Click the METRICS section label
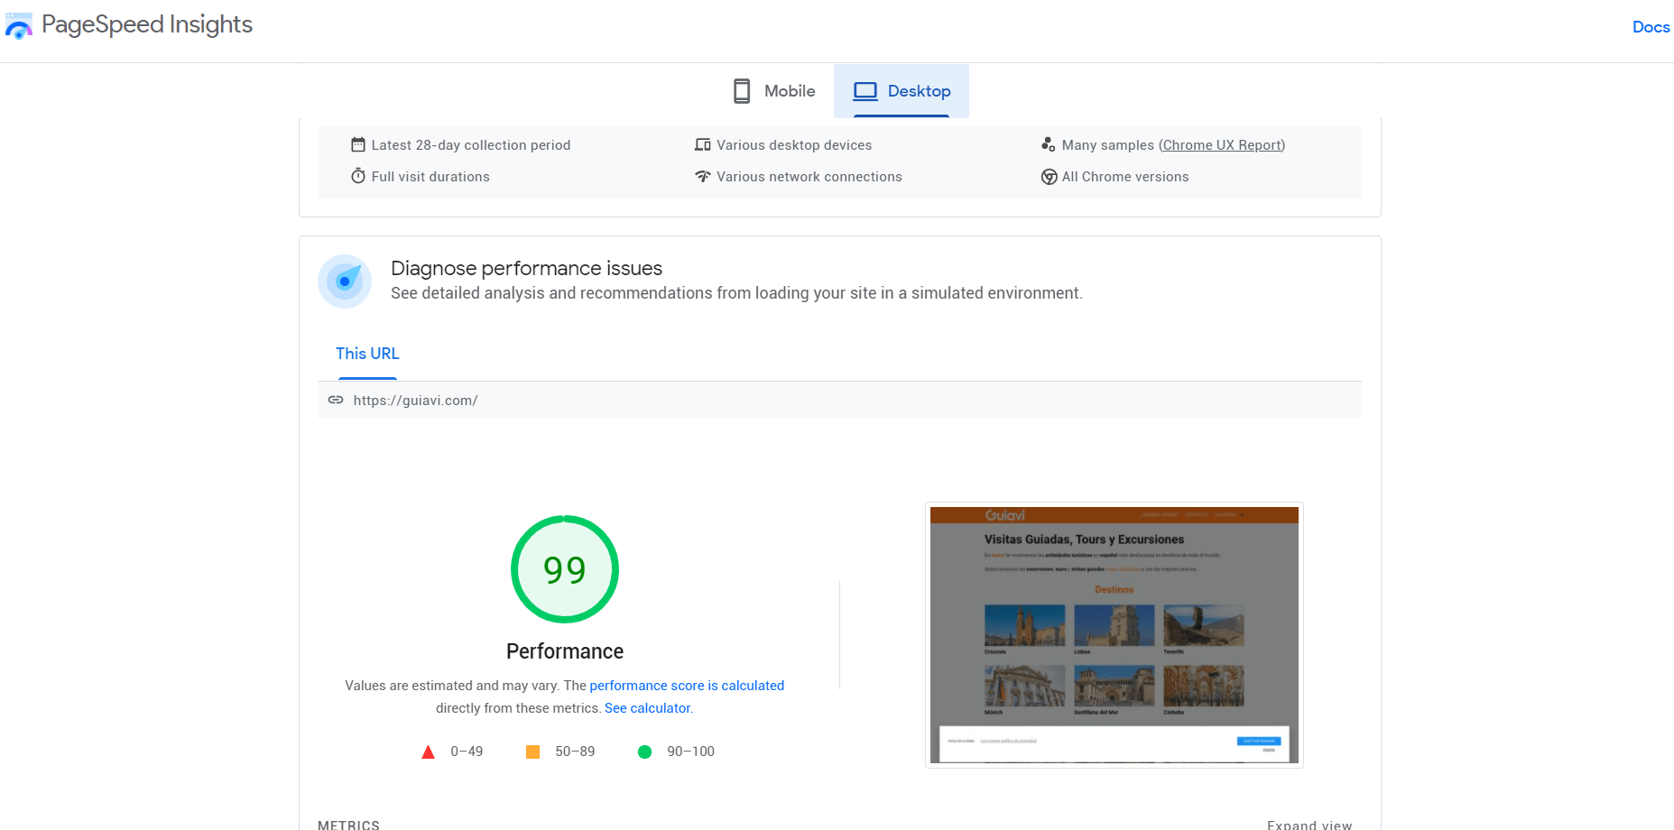The height and width of the screenshot is (830, 1674). (x=348, y=825)
